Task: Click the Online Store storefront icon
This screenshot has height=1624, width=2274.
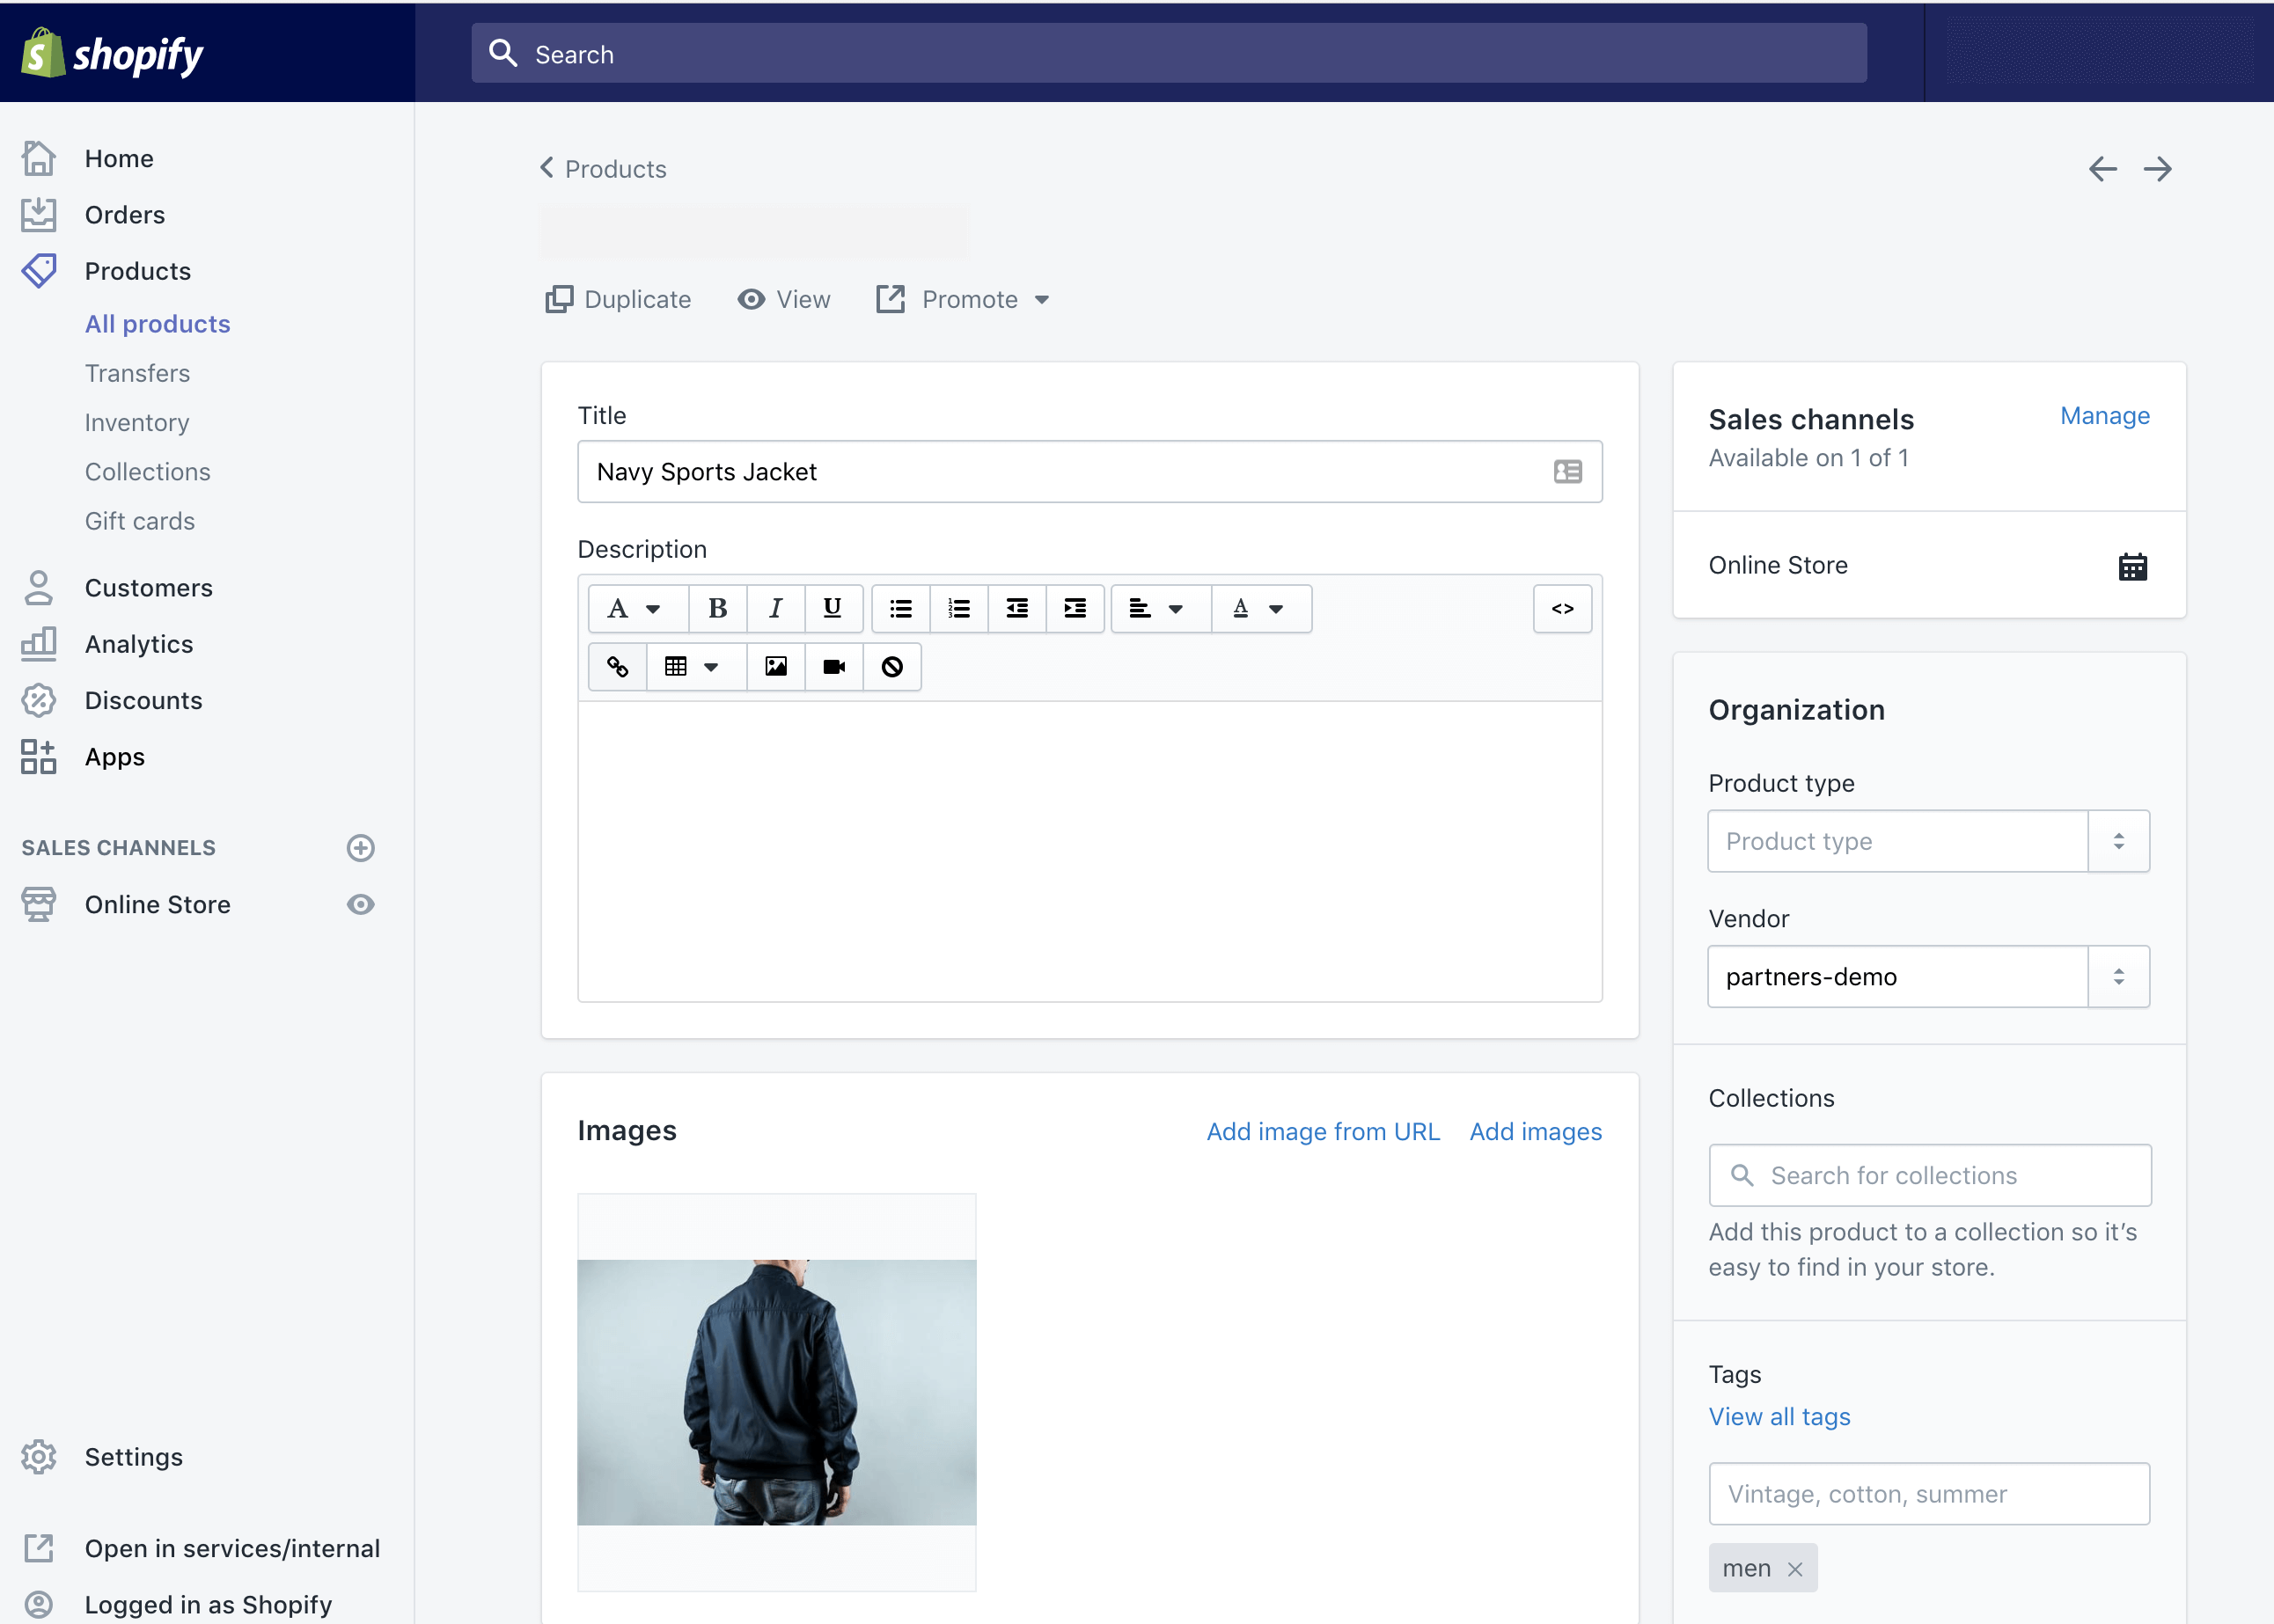Action: tap(39, 904)
